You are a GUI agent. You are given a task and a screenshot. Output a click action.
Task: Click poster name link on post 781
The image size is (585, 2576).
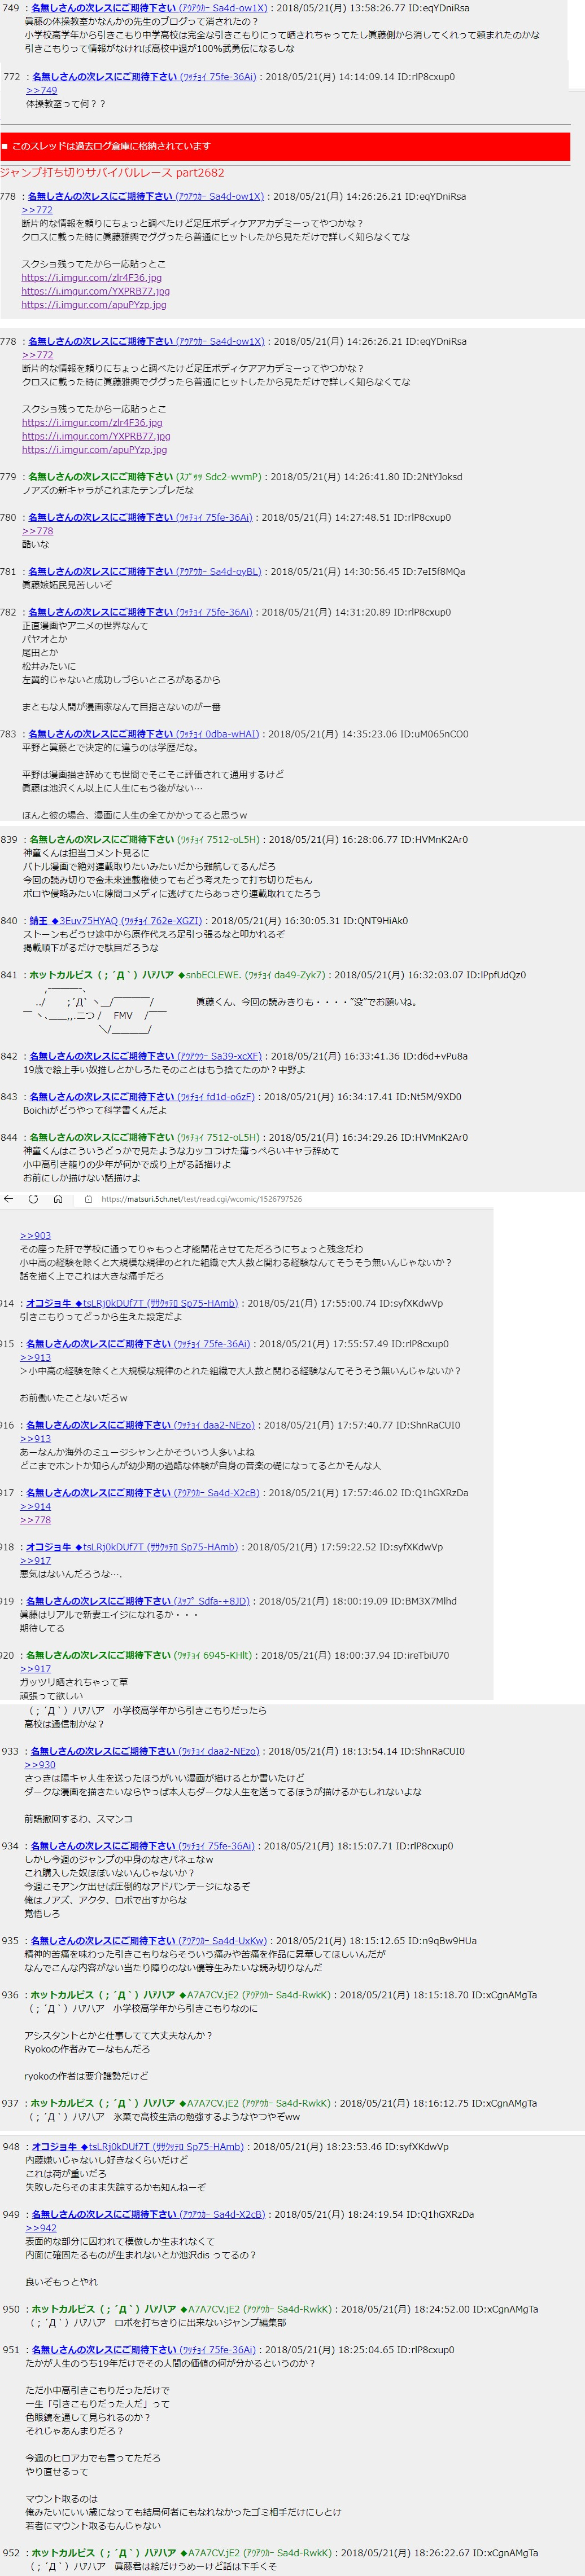point(100,572)
